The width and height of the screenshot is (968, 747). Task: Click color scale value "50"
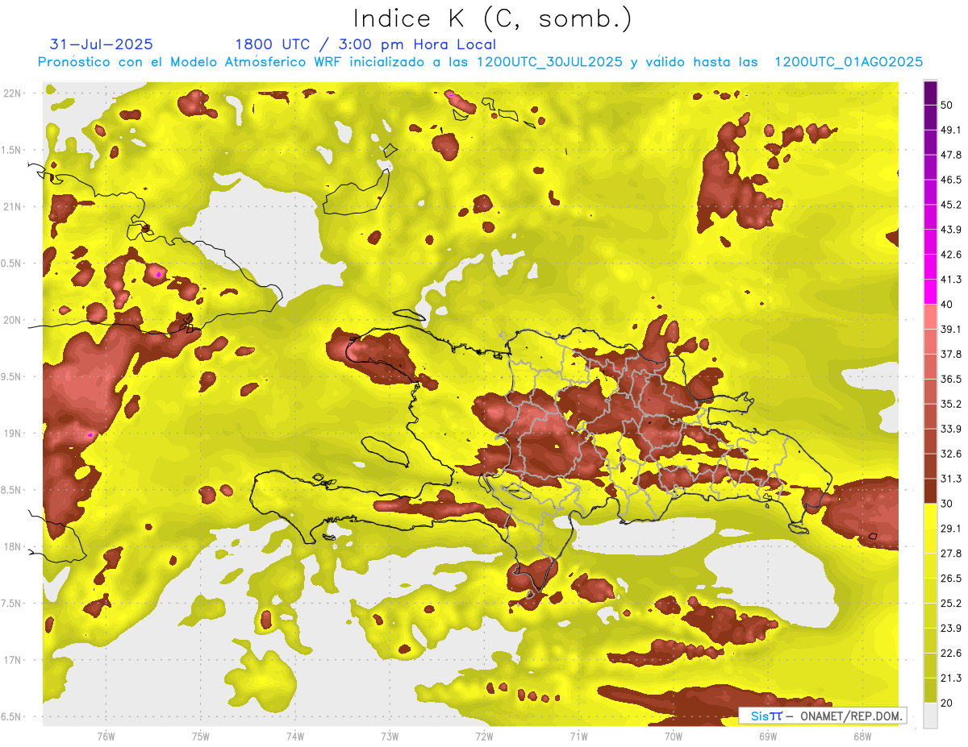tap(947, 105)
